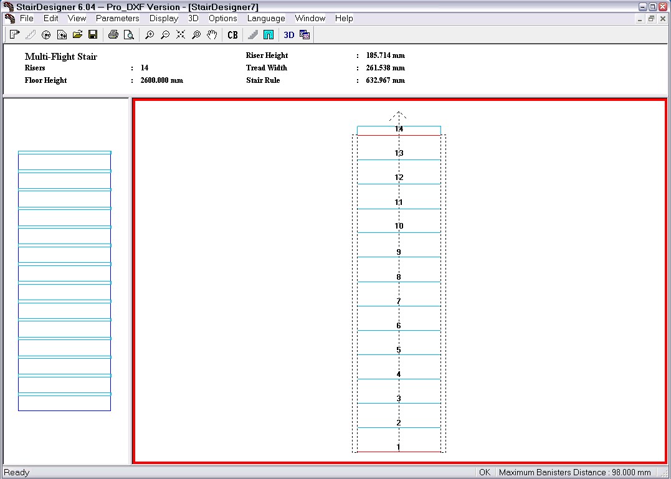Click the document icon beside File menu
This screenshot has height=479, width=671.
point(9,19)
